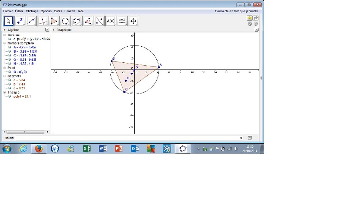
Task: Toggle visibility of complex number B
Action: [x=9, y=51]
